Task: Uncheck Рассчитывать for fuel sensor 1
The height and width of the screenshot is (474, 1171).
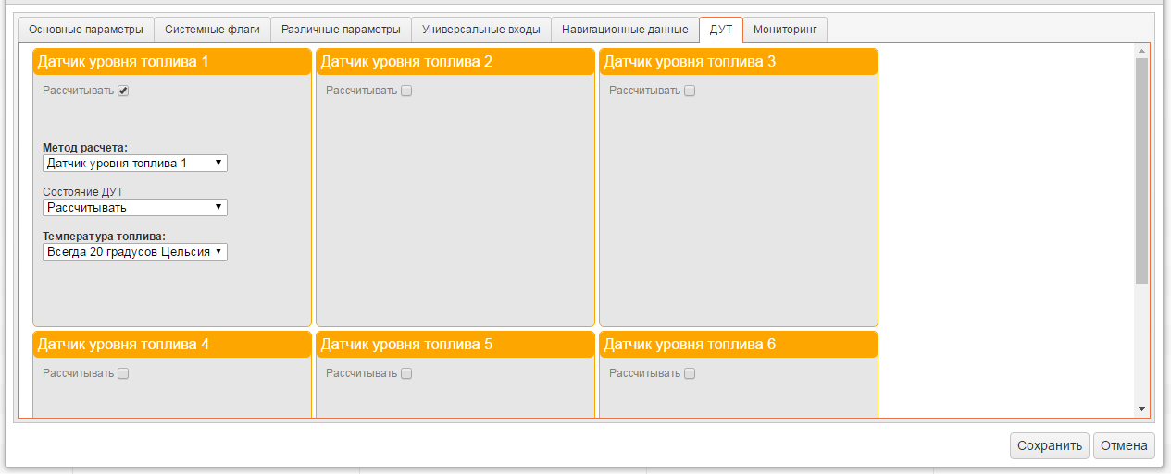Action: [x=123, y=91]
